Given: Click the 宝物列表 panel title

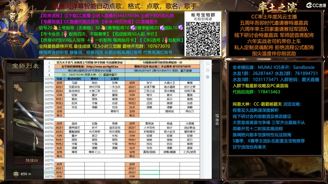Looking at the screenshot, I should (26, 66).
